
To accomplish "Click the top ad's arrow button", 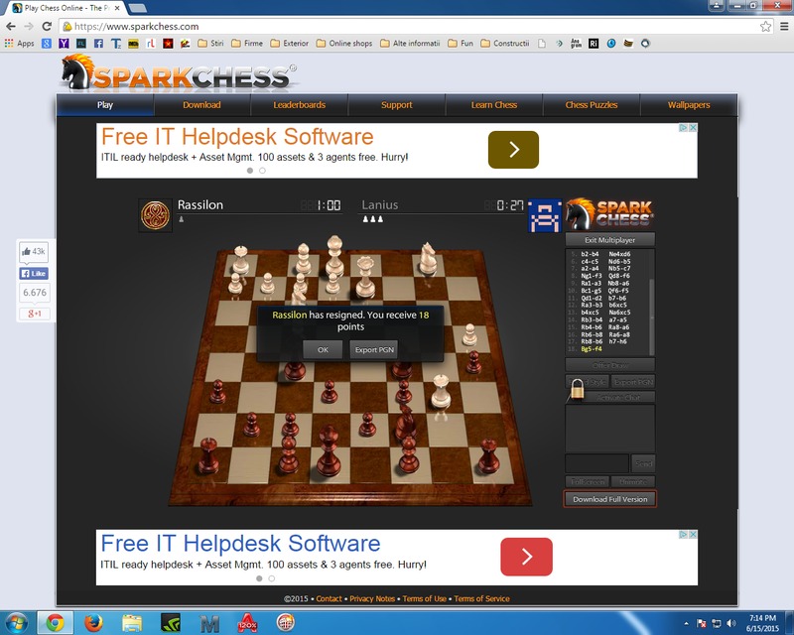I will tap(513, 150).
